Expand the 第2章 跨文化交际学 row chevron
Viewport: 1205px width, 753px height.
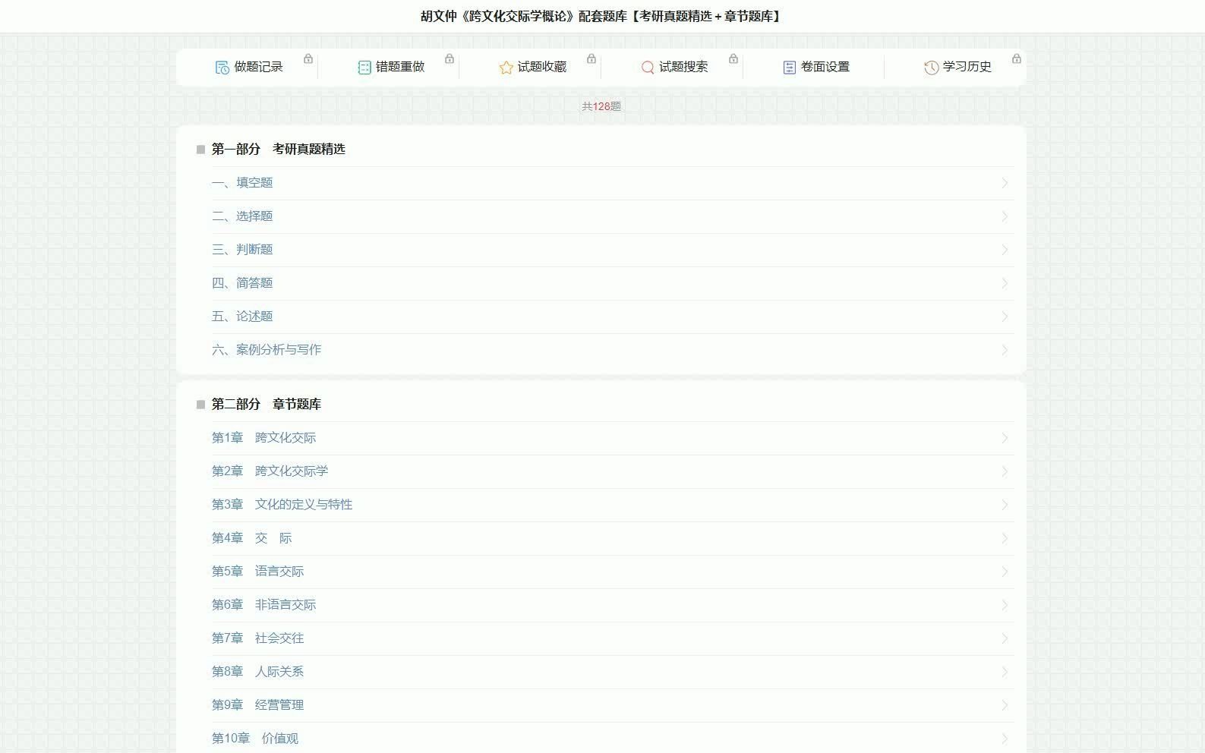click(1005, 471)
